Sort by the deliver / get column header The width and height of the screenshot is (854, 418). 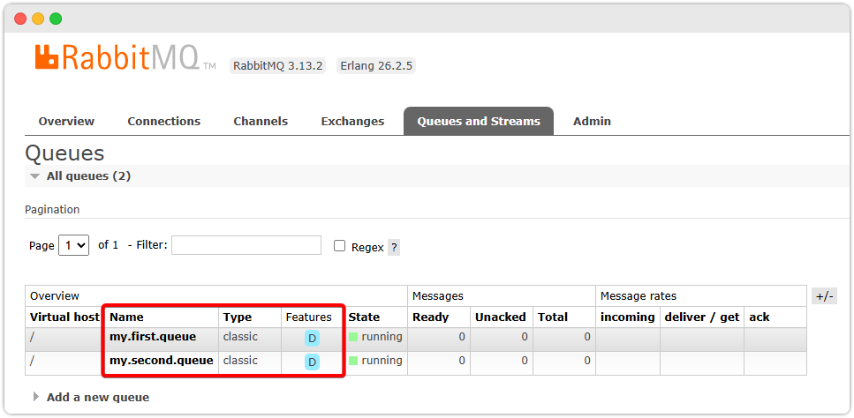point(702,317)
